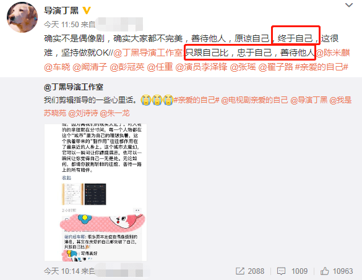Click the 今天 11:50 post timestamp
362x280 pixels.
pyautogui.click(x=61, y=24)
